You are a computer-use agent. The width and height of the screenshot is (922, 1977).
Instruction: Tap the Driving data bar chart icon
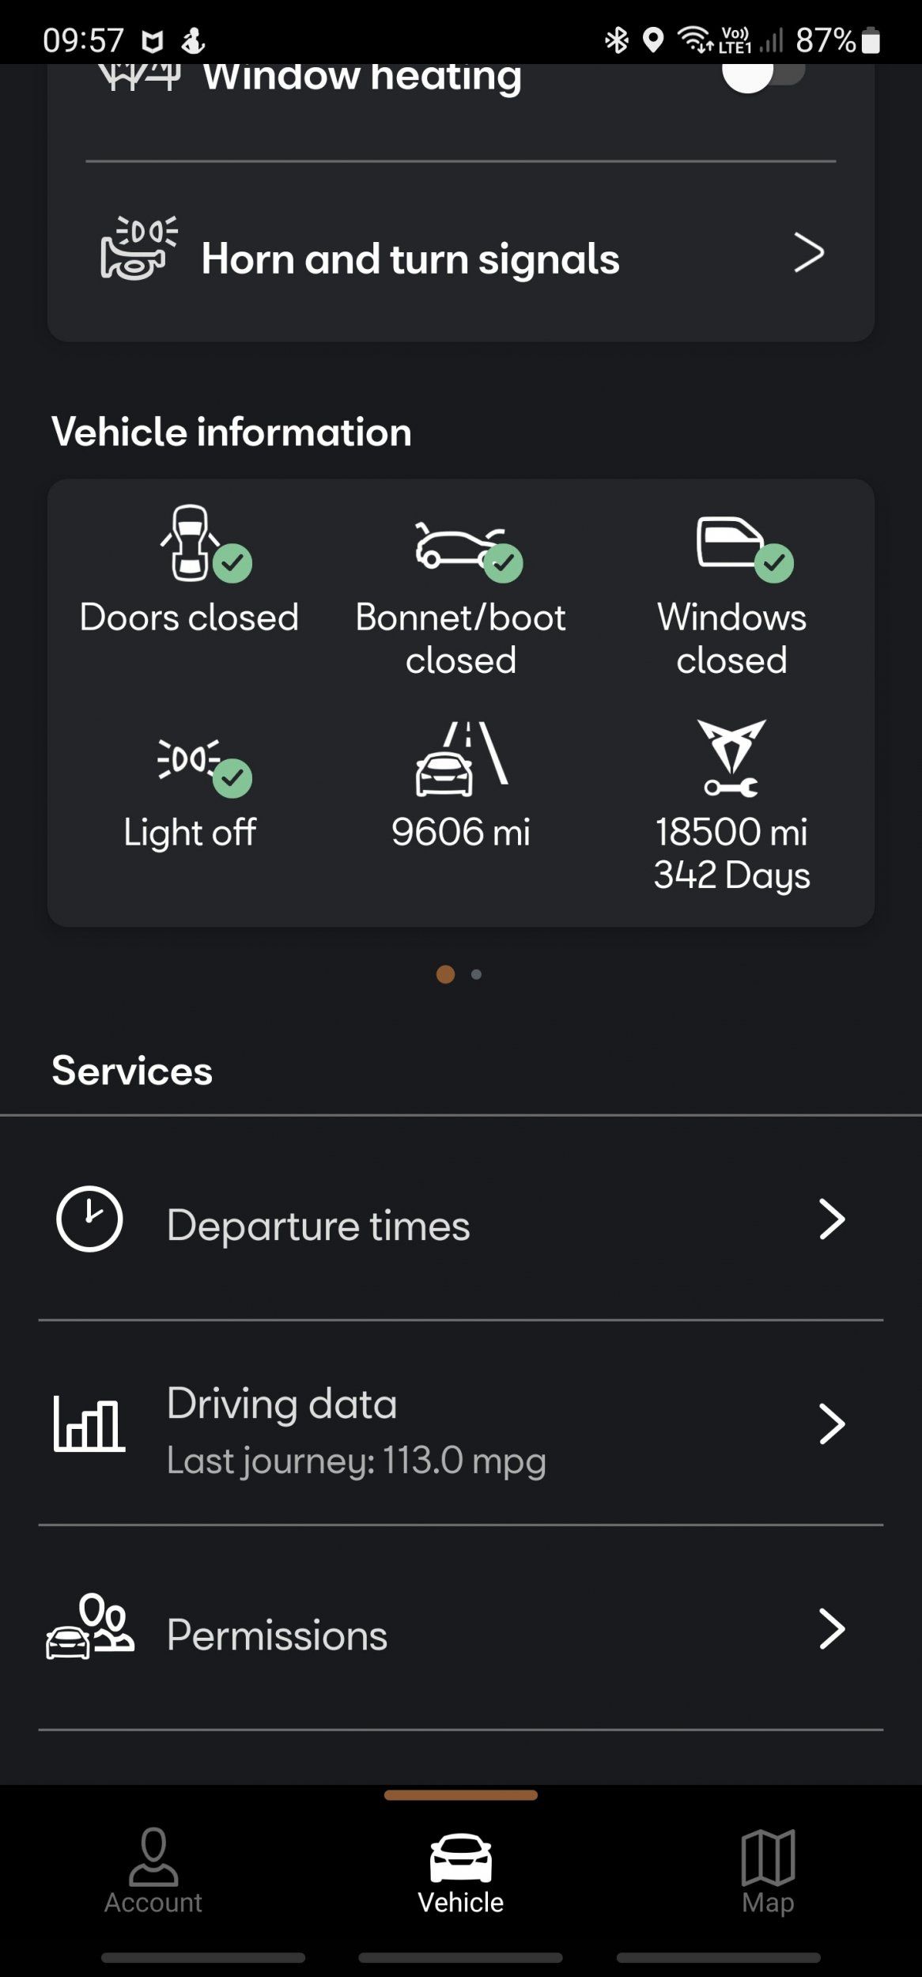pyautogui.click(x=89, y=1424)
